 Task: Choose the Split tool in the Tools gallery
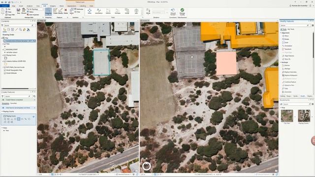(136, 11)
